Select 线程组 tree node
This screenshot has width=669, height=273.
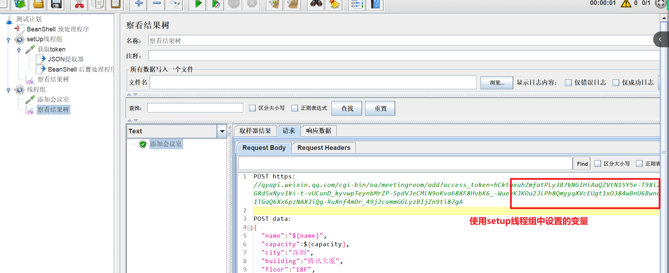(36, 90)
